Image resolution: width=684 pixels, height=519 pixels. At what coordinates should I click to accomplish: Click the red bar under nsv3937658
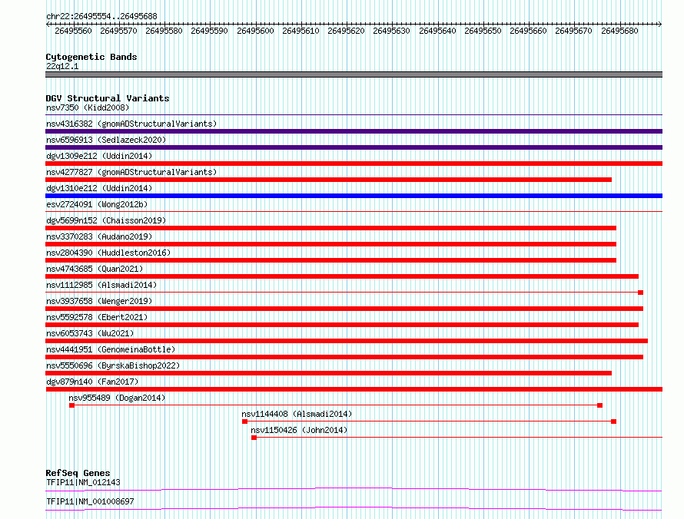tap(344, 309)
